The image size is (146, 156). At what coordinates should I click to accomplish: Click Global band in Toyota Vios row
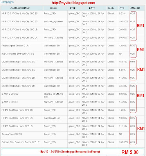[x=111, y=134]
